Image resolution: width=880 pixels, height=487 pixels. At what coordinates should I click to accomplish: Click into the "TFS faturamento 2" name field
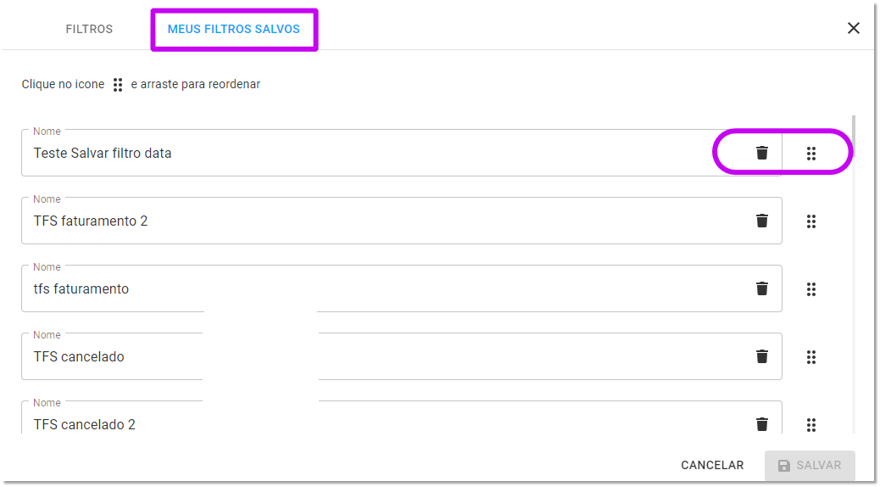tap(387, 221)
